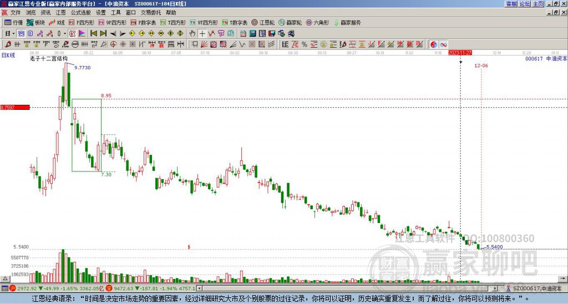Toggle the crosshair cursor tool
Screen dimensions: 568x304
[x=202, y=34]
